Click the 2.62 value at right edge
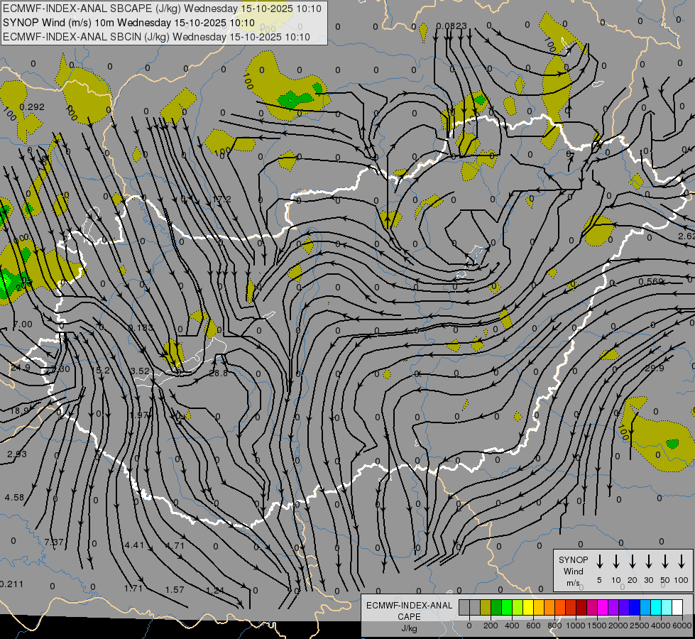The height and width of the screenshot is (639, 695). pos(686,236)
